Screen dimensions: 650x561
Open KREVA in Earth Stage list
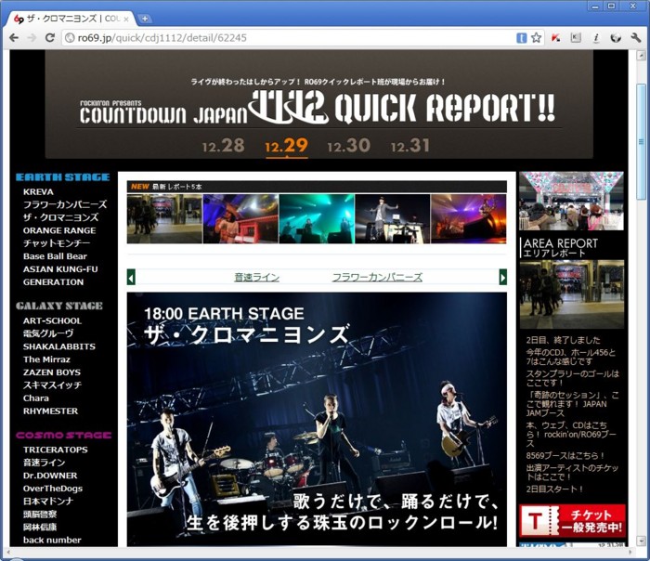(x=38, y=192)
